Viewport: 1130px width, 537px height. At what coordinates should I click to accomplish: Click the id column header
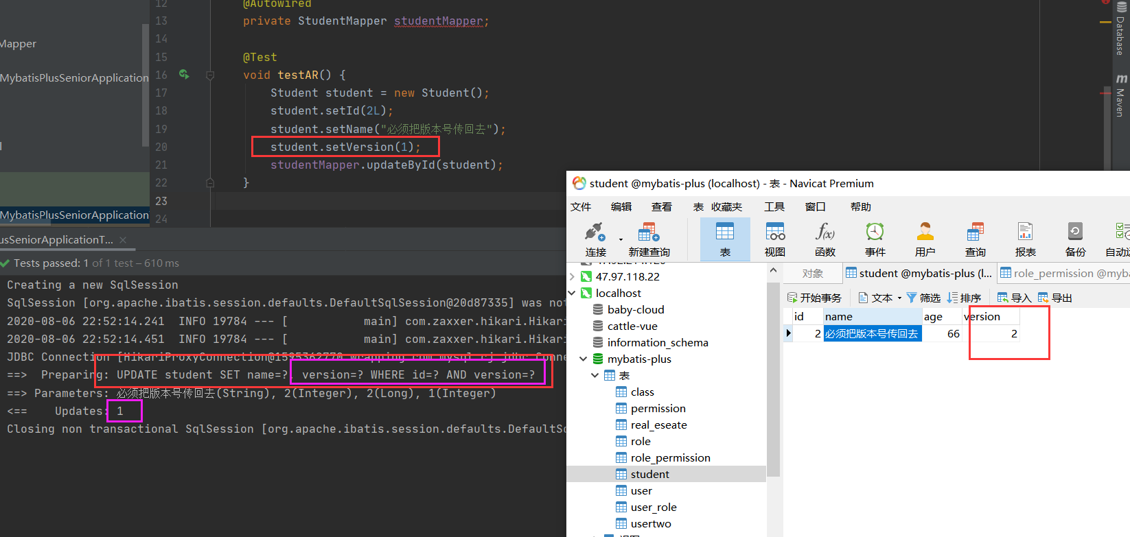[x=807, y=317]
